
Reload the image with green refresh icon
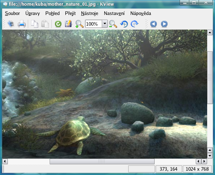pos(58,24)
